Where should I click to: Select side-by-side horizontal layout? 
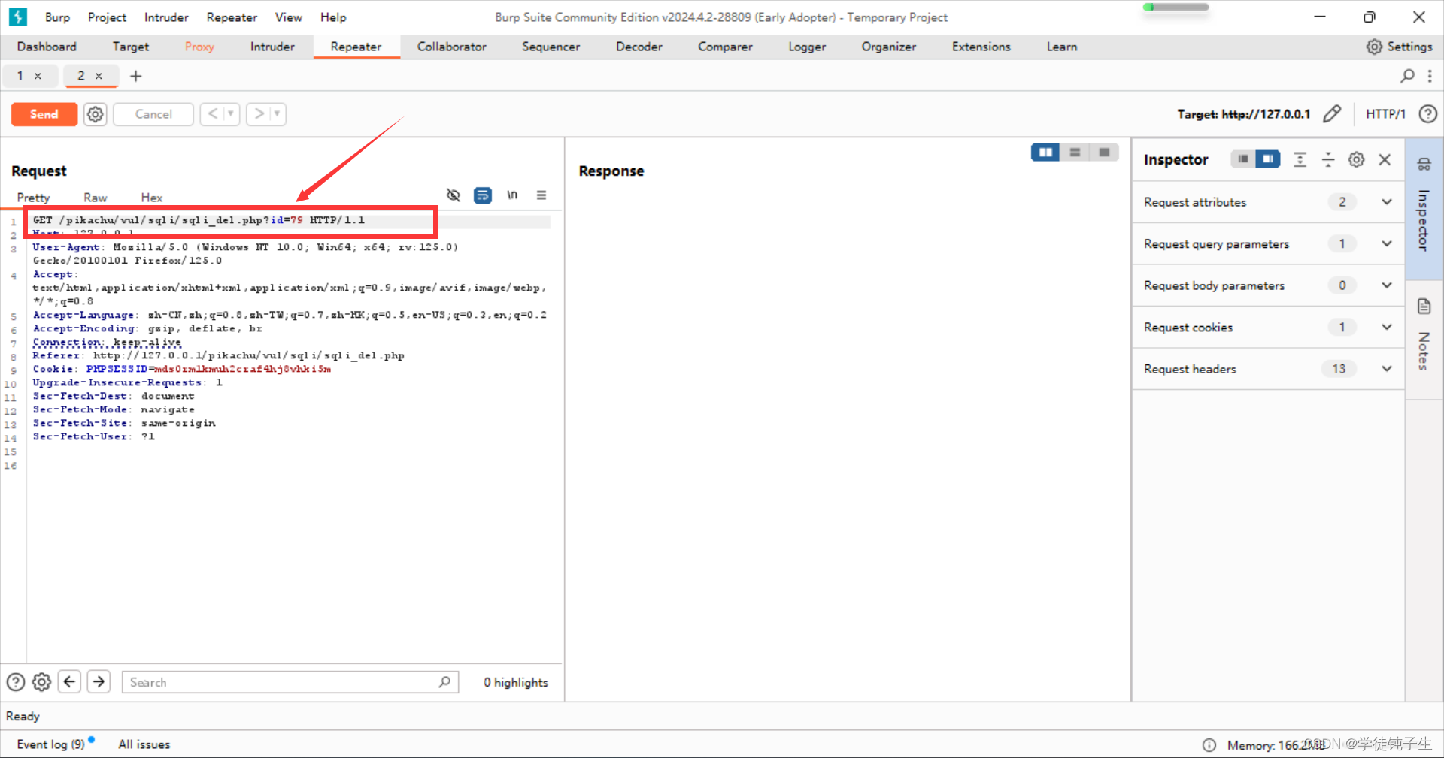coord(1045,153)
